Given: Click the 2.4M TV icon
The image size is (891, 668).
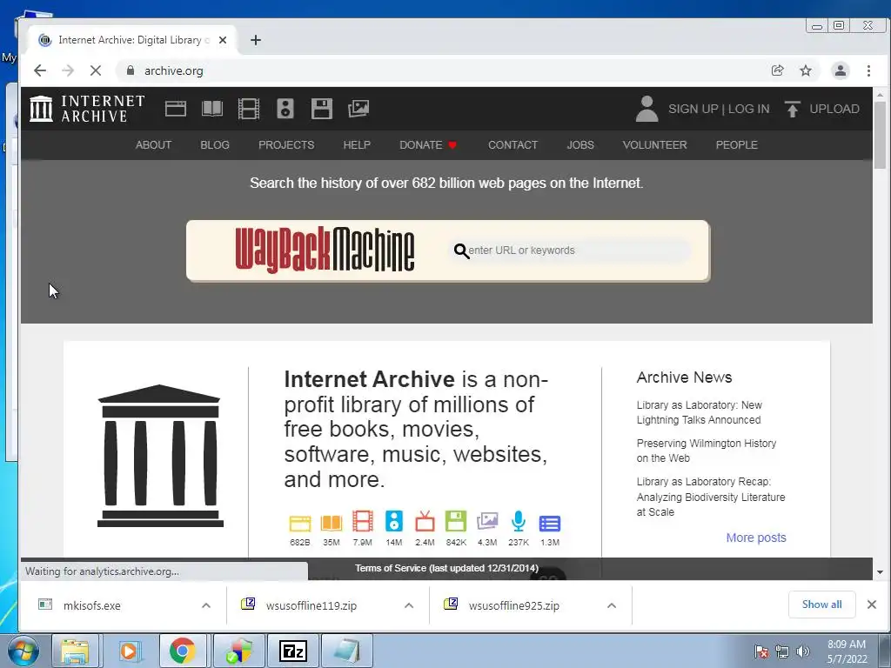Looking at the screenshot, I should (425, 522).
